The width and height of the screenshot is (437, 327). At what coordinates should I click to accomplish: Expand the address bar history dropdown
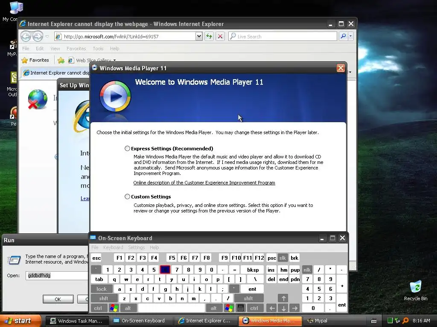(x=199, y=36)
